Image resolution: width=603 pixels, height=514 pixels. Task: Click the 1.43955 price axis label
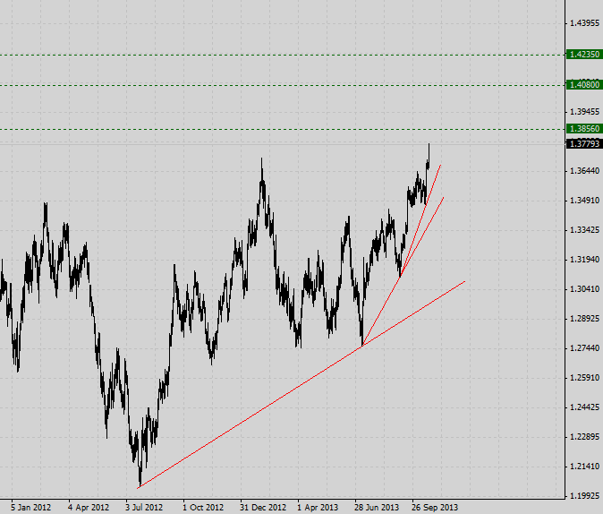coord(584,23)
